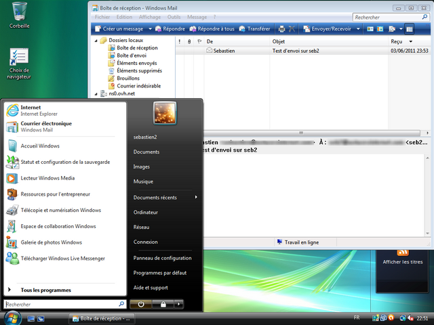Open Panneau de configuration in Start menu

(x=163, y=258)
